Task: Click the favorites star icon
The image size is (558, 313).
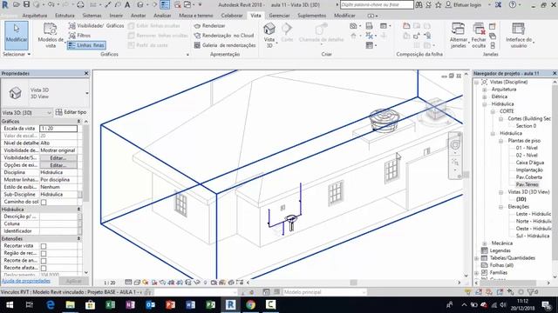Action: [439, 4]
